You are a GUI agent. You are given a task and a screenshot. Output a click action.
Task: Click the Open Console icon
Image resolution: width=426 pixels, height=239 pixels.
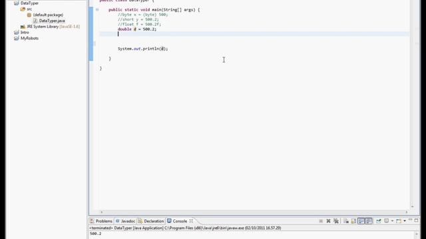[399, 221]
